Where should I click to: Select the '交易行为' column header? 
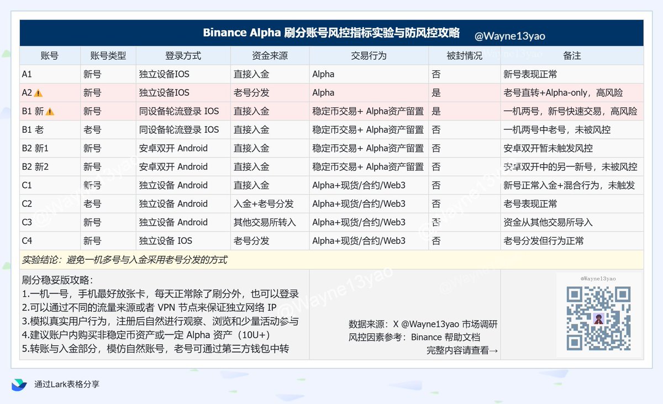tap(369, 56)
